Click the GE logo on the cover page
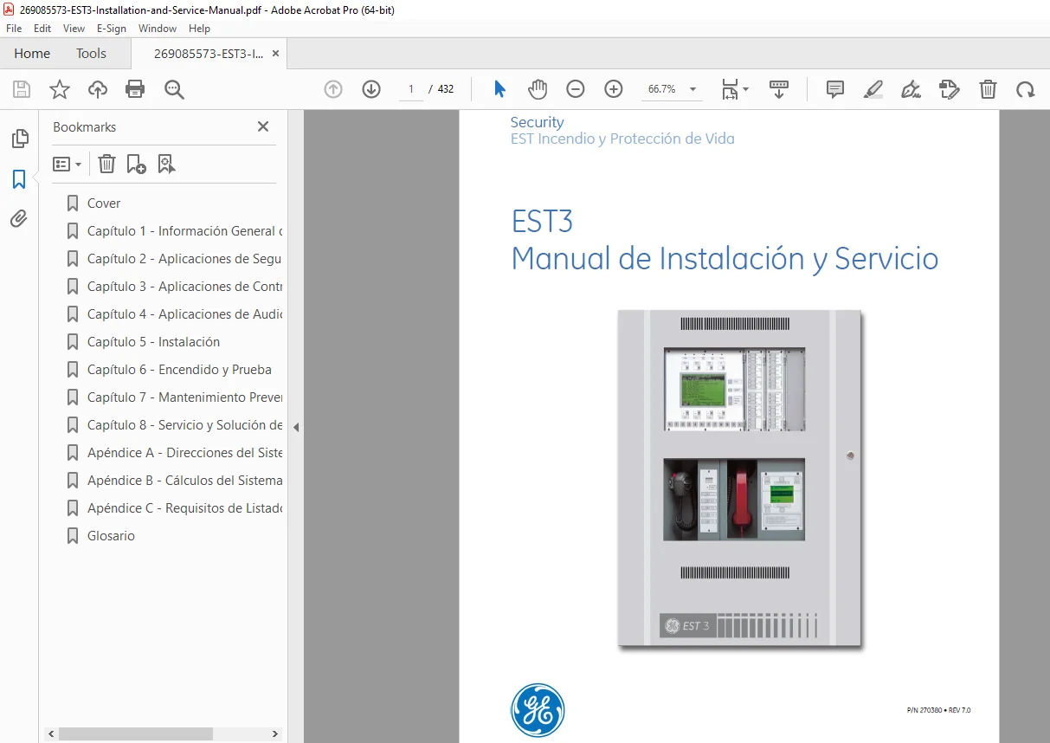This screenshot has width=1050, height=743. click(x=538, y=710)
